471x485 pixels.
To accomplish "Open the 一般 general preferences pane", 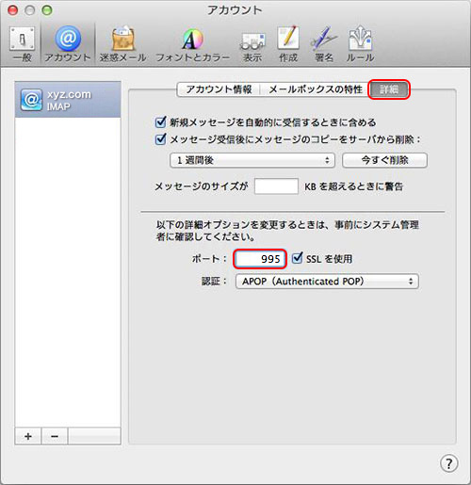I will [22, 44].
